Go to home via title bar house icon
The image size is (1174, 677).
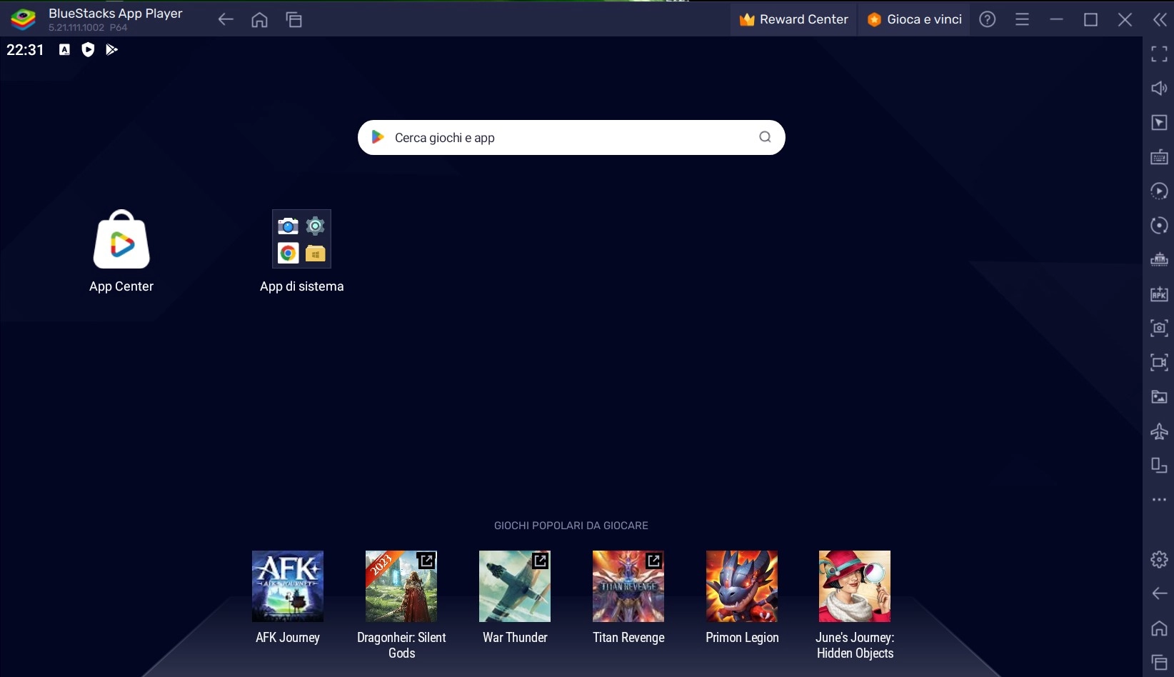coord(260,19)
